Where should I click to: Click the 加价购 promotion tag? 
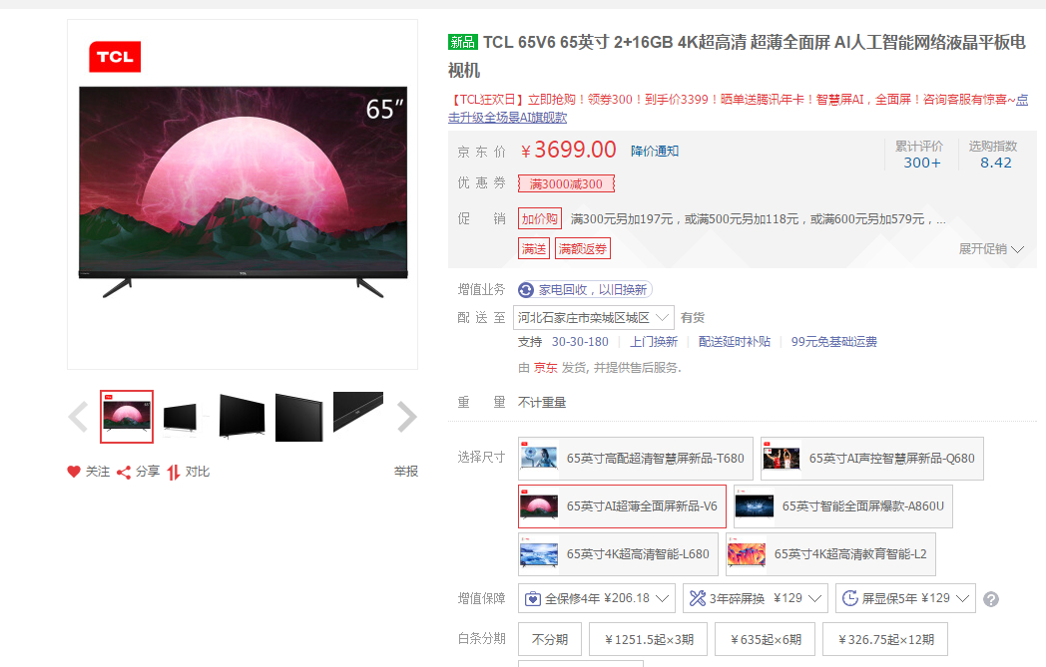pos(540,219)
